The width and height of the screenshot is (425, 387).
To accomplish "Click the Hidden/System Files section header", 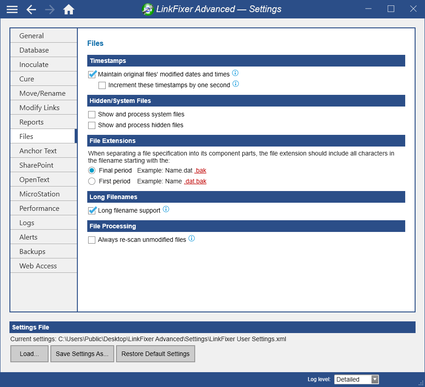I will (246, 101).
